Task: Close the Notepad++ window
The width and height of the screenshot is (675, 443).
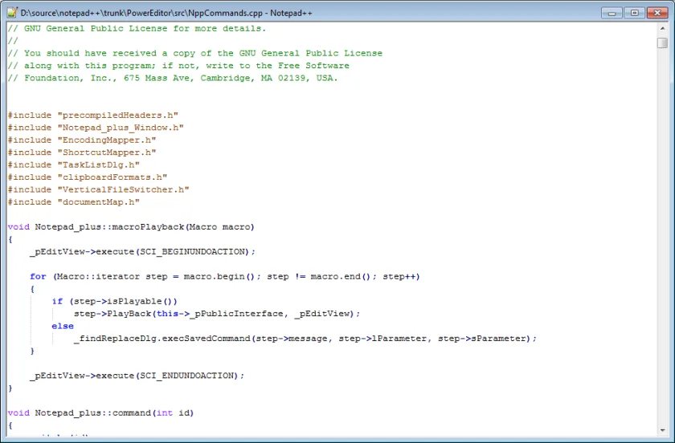Action: [x=657, y=13]
